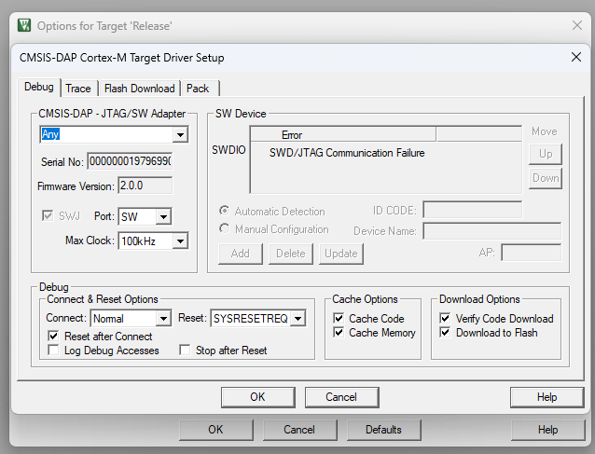Click the Delete device button
Image resolution: width=595 pixels, height=454 pixels.
coord(291,254)
